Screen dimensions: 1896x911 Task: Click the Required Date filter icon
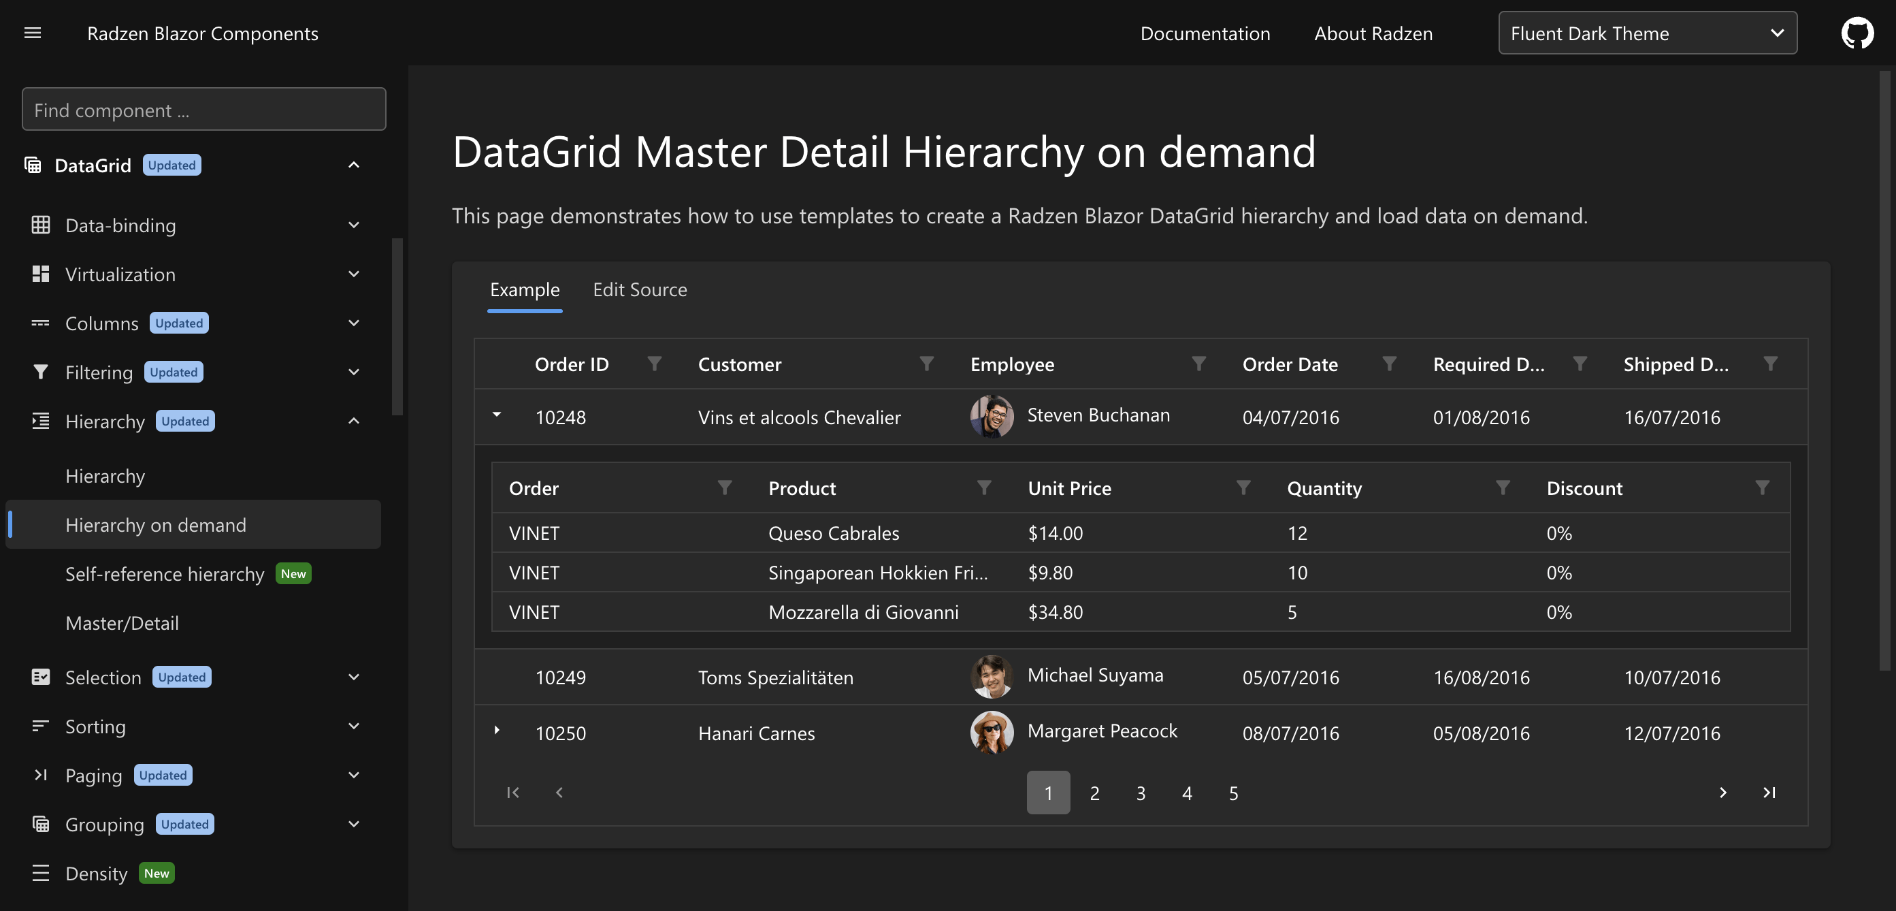[1580, 364]
